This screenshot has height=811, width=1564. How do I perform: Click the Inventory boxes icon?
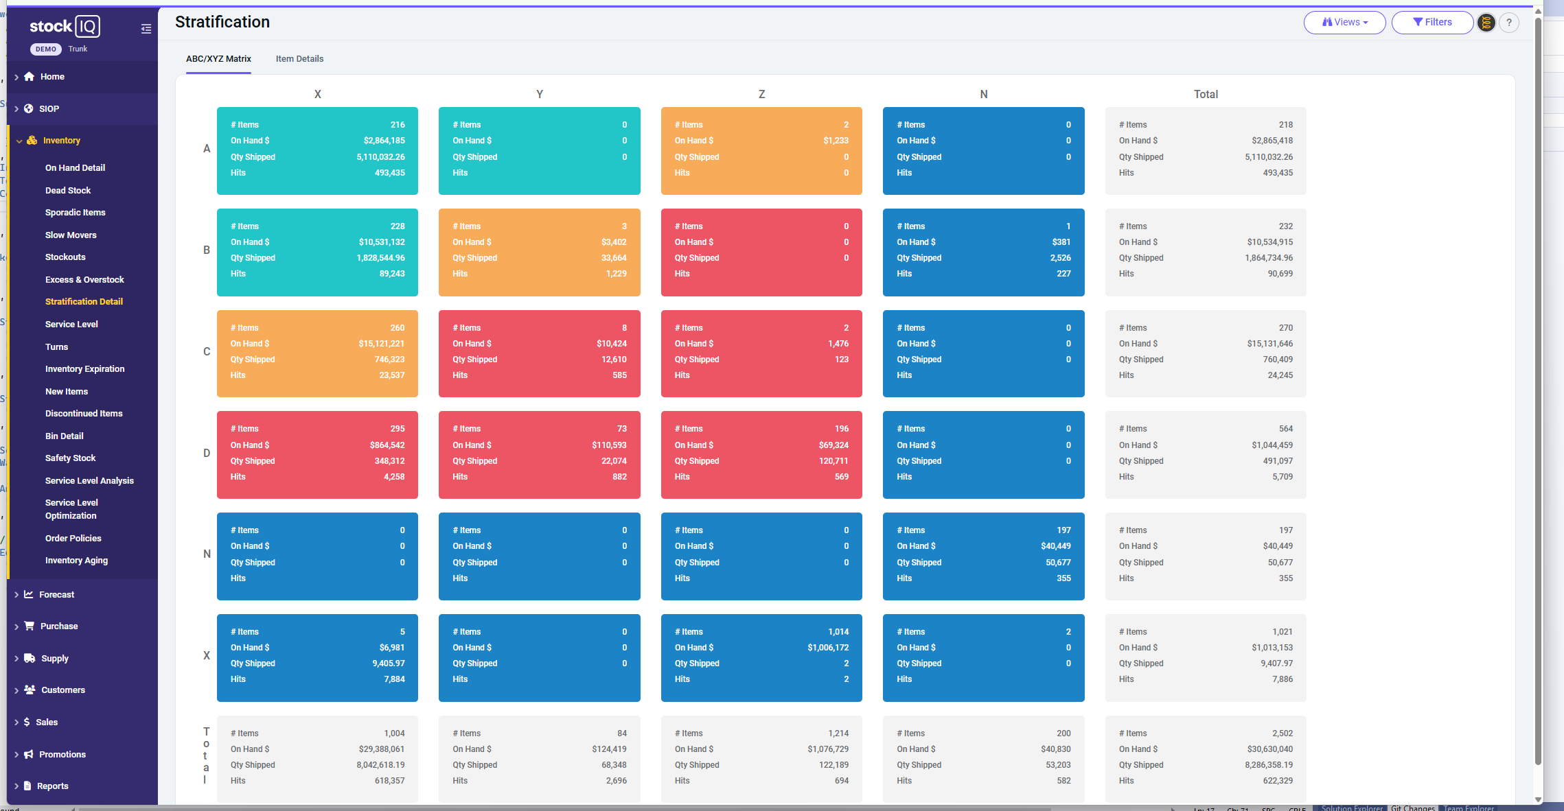click(x=32, y=141)
